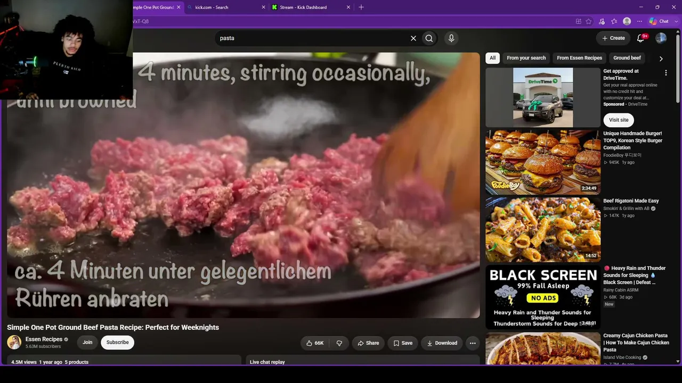Open the Beef Rigatoni Made Easy title

631,201
